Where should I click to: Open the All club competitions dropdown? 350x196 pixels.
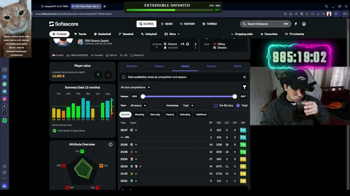coord(136,87)
